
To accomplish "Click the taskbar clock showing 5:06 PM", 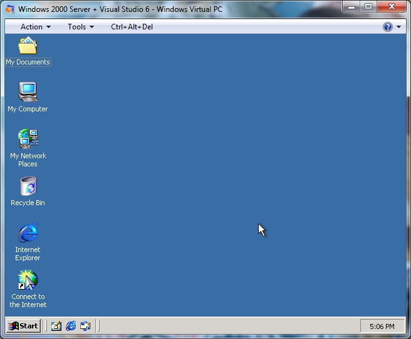I will 382,326.
